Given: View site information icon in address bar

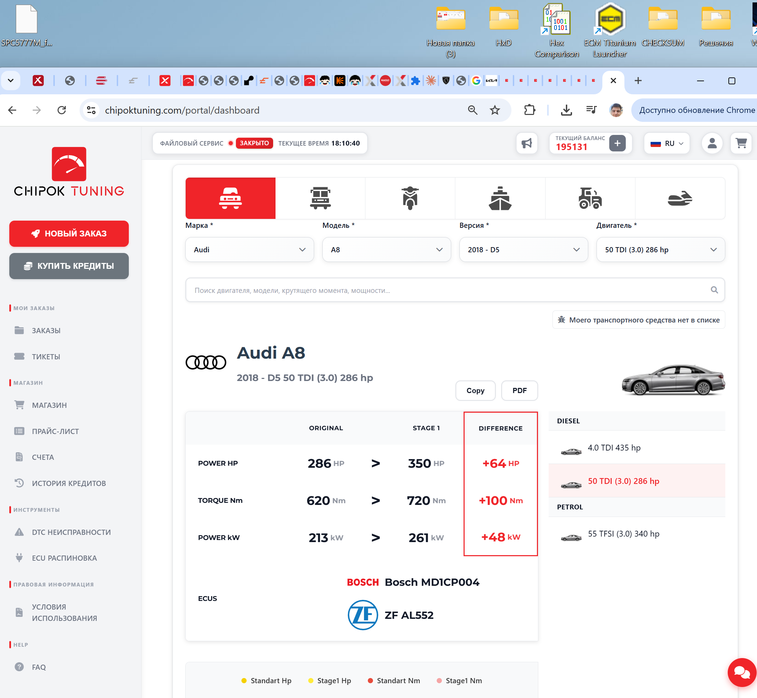Looking at the screenshot, I should pos(91,110).
